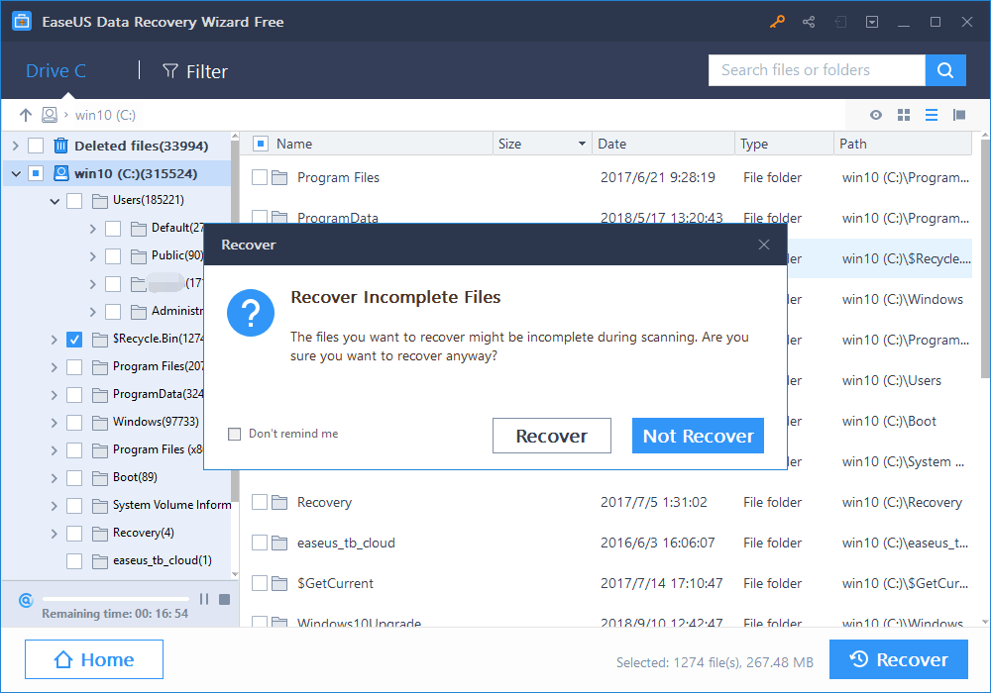Pause the running scan

point(204,599)
